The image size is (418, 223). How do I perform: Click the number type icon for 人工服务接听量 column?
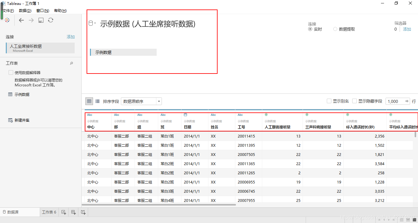coord(266,115)
